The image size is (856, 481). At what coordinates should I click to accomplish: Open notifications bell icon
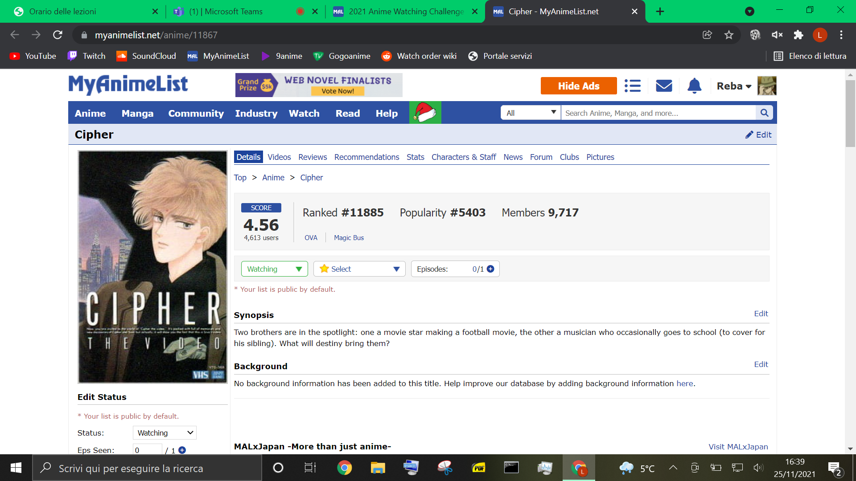pyautogui.click(x=694, y=86)
